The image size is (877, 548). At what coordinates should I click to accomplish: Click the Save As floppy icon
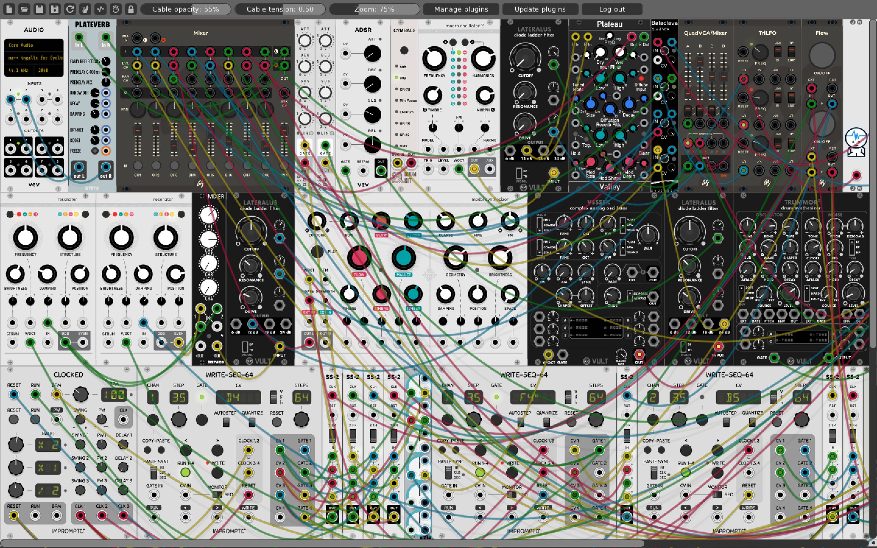point(55,9)
